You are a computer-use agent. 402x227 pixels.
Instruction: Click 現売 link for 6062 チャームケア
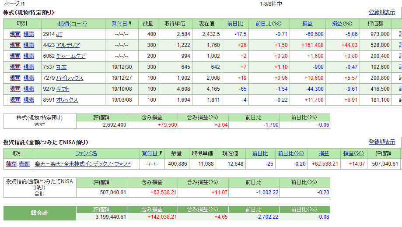(29, 56)
